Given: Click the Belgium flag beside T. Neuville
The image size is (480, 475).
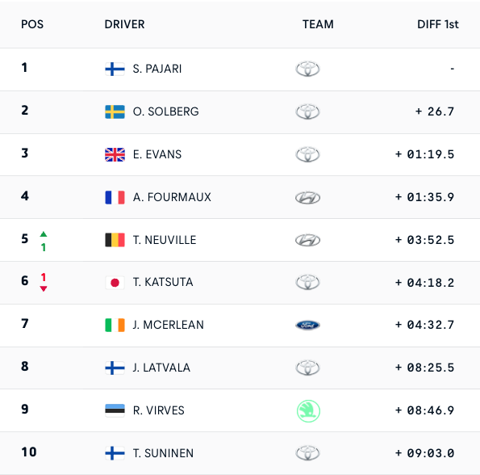Looking at the screenshot, I should [115, 240].
